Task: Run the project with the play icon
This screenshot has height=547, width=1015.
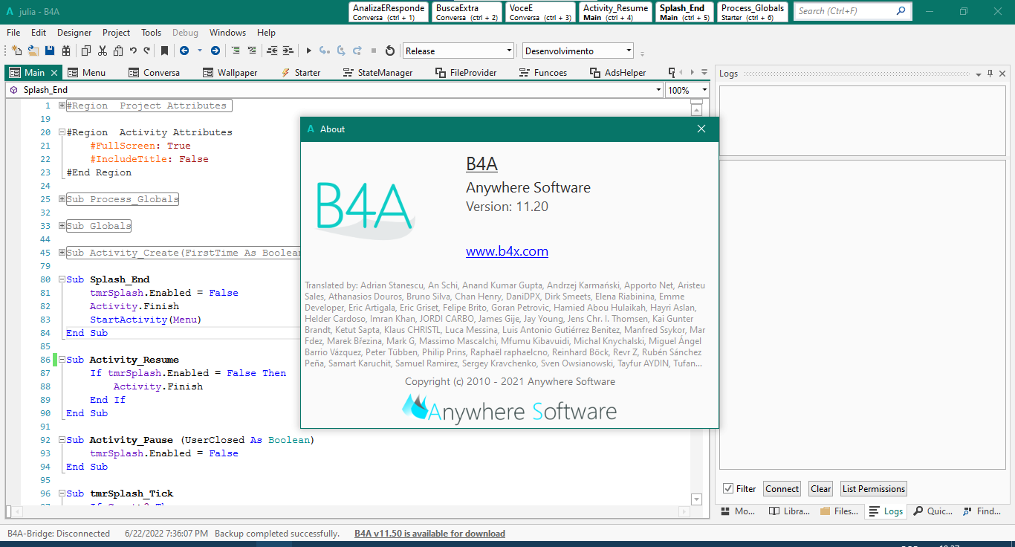Action: click(308, 51)
